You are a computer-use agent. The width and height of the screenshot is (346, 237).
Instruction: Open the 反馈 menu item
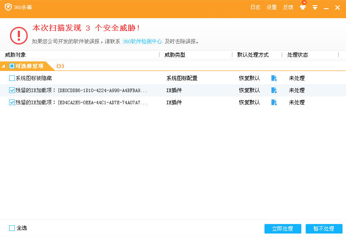[288, 7]
